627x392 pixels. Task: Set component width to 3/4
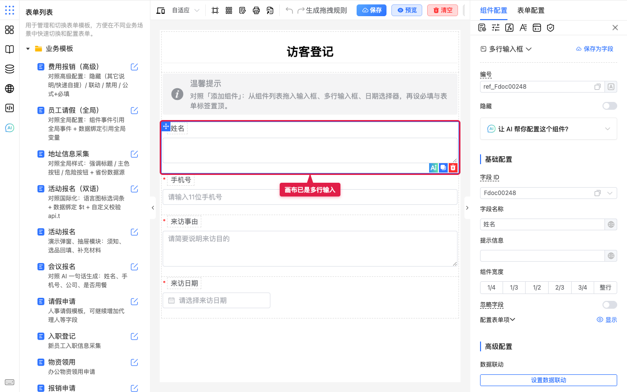[x=582, y=288]
